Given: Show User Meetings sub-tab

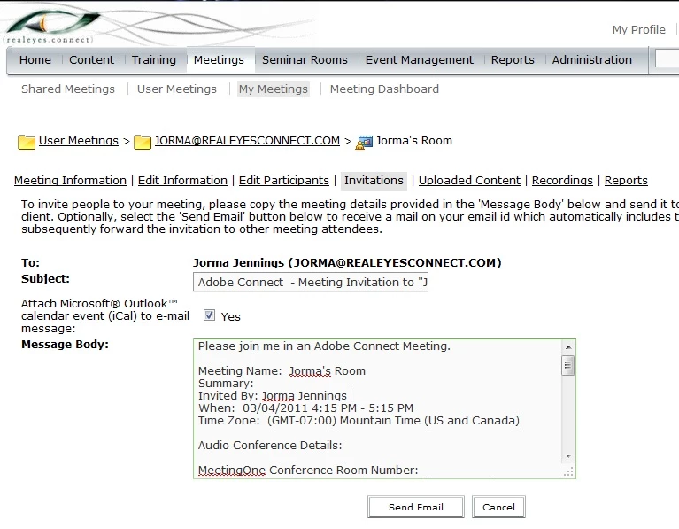Looking at the screenshot, I should pos(177,89).
